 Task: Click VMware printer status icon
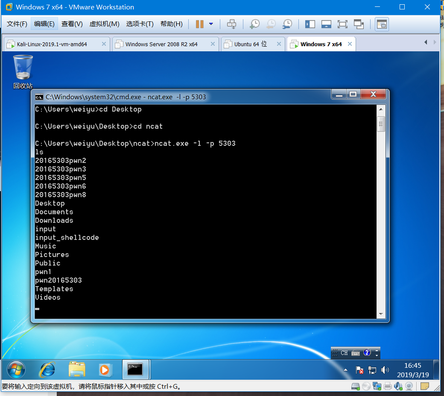[388, 386]
